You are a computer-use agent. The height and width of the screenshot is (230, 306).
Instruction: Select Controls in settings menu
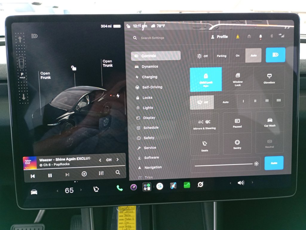coord(156,56)
